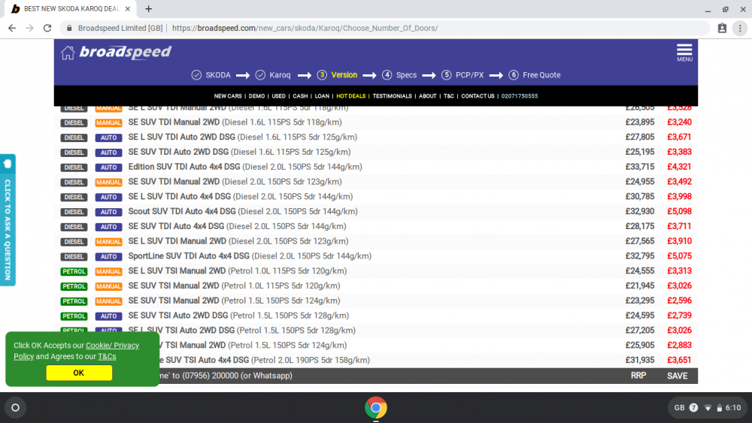Click saving amount £5,075
This screenshot has height=423, width=752.
(679, 256)
